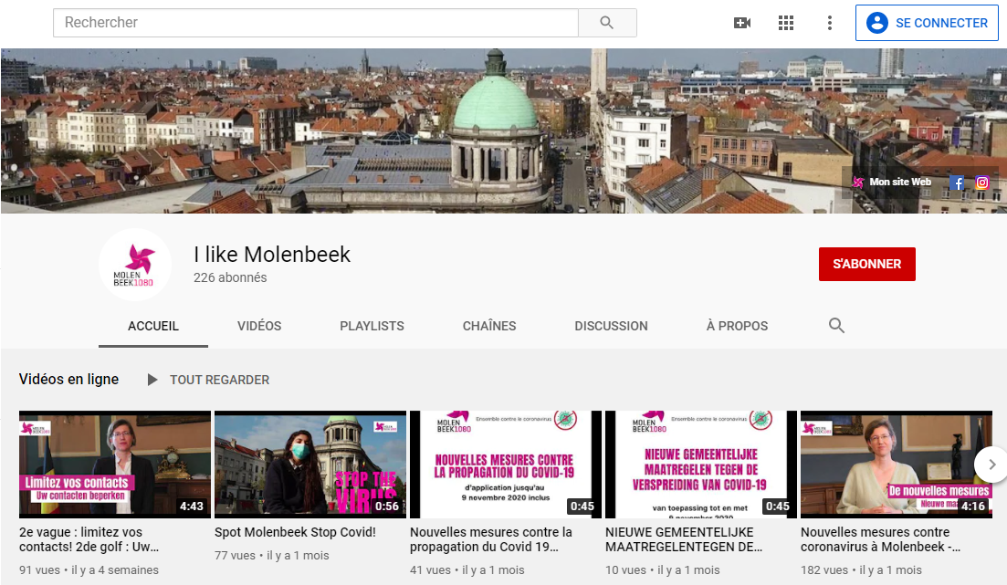This screenshot has height=585, width=1007.
Task: Click in the Rechercher search field
Action: (x=316, y=23)
